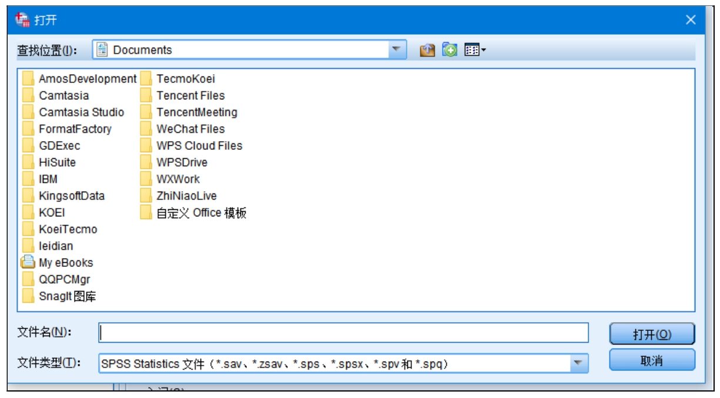
Task: Select the My eBooks folder icon
Action: tap(28, 263)
